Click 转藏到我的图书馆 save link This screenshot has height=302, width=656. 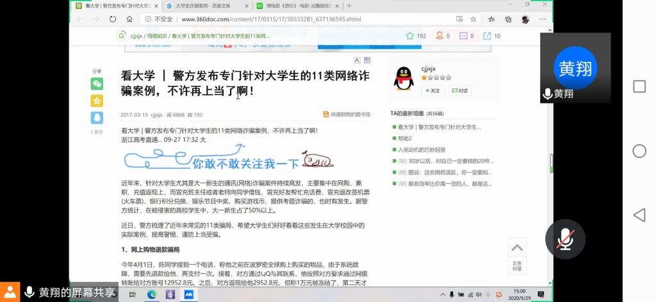(347, 115)
